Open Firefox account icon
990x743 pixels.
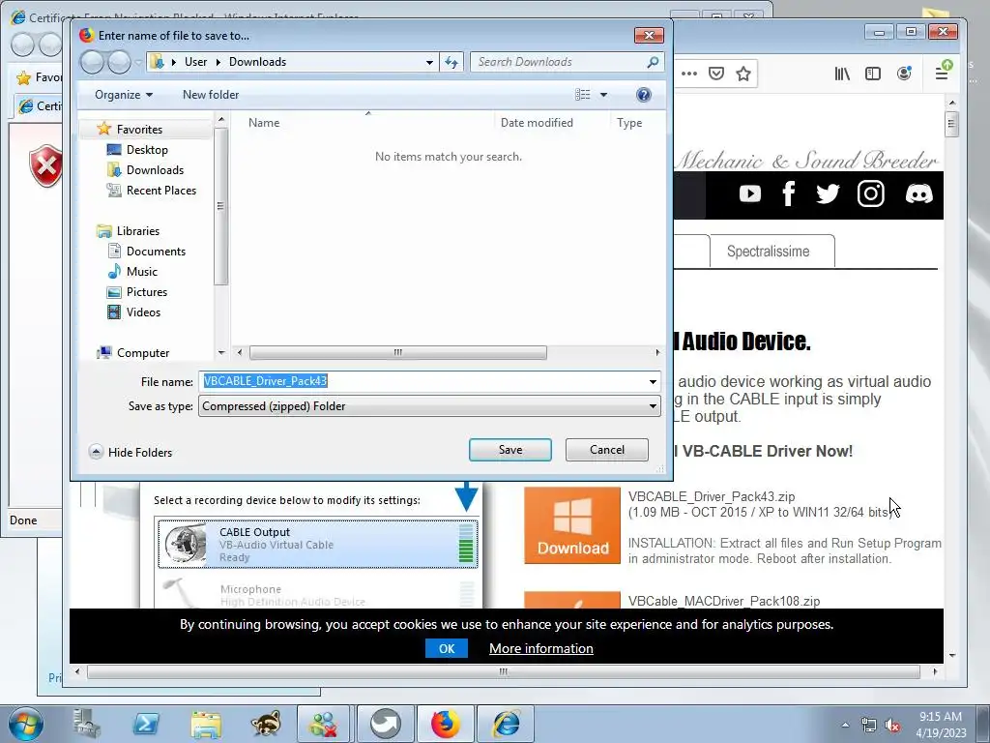(904, 74)
